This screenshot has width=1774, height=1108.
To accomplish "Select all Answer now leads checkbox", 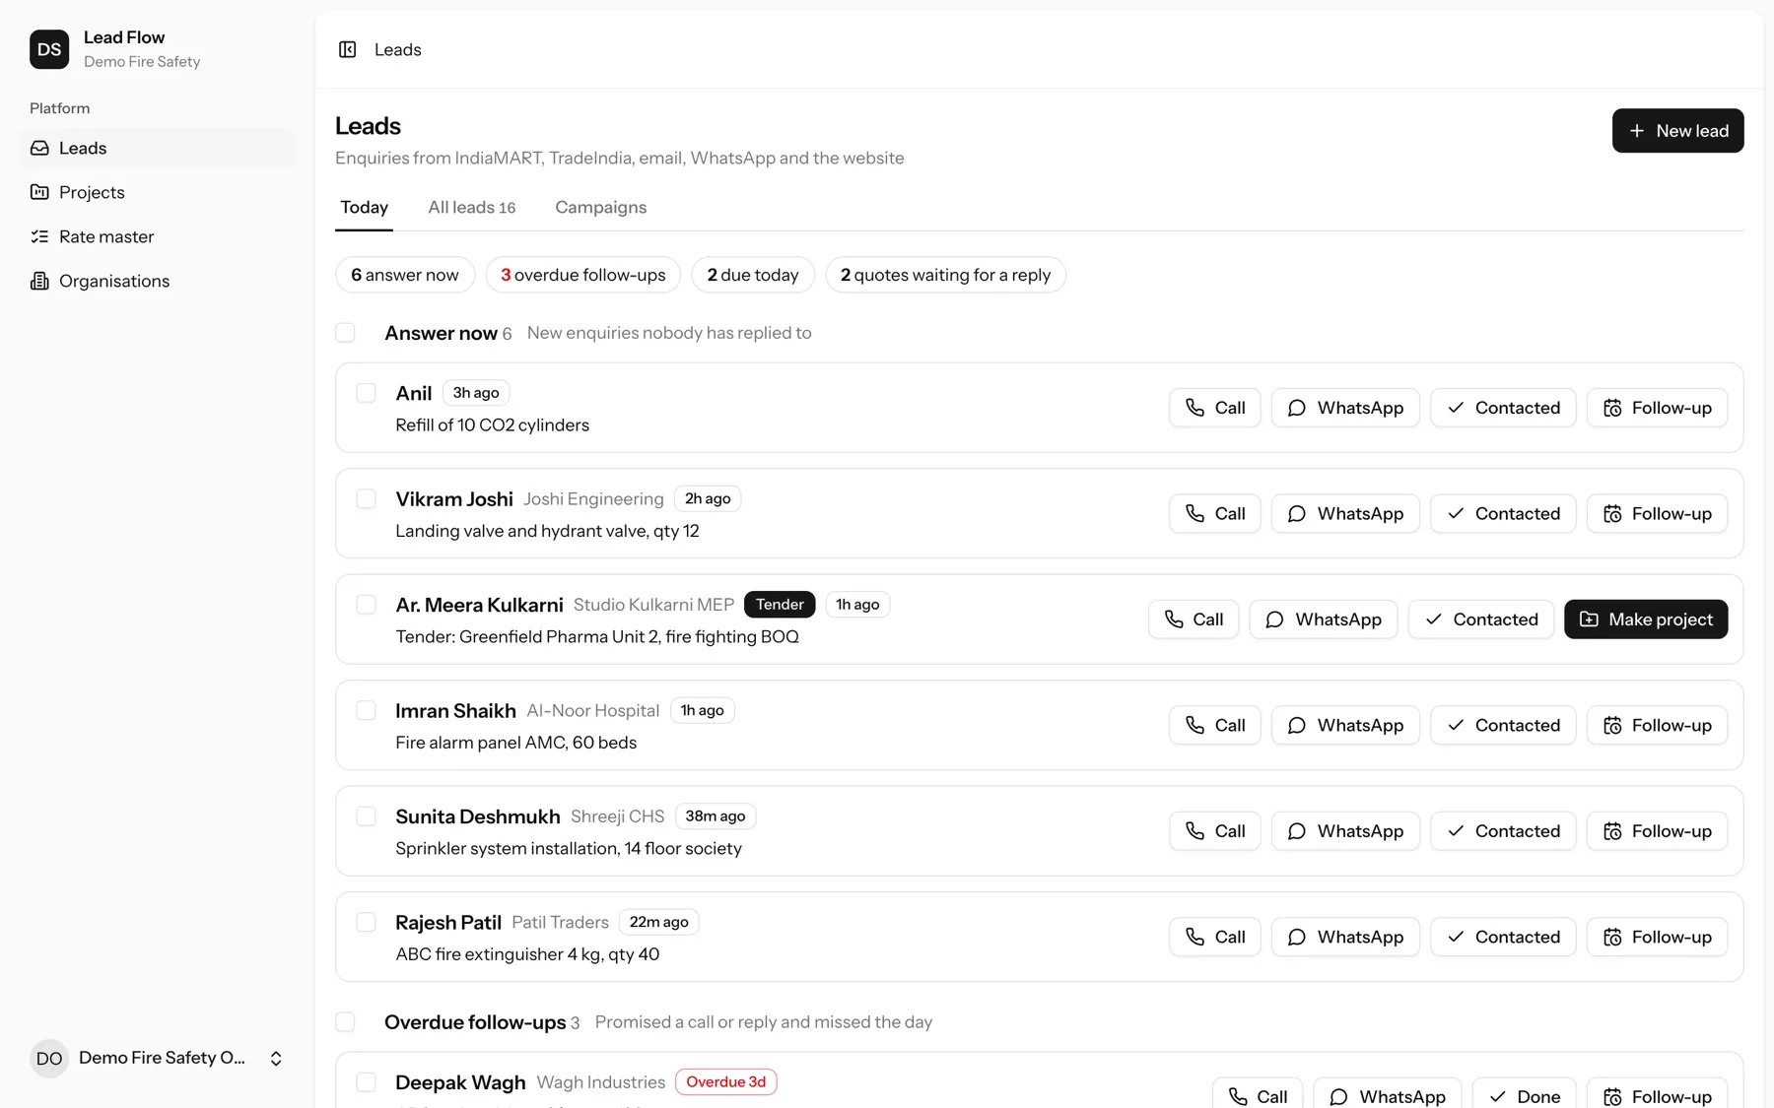I will point(345,333).
